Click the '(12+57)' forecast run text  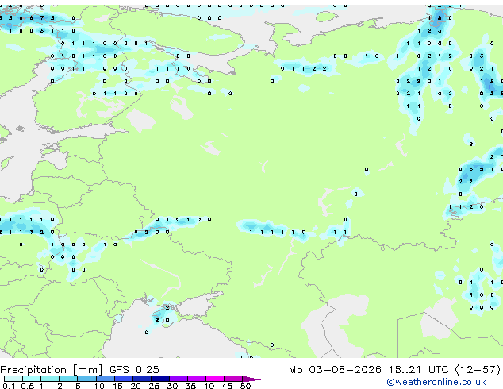point(478,370)
